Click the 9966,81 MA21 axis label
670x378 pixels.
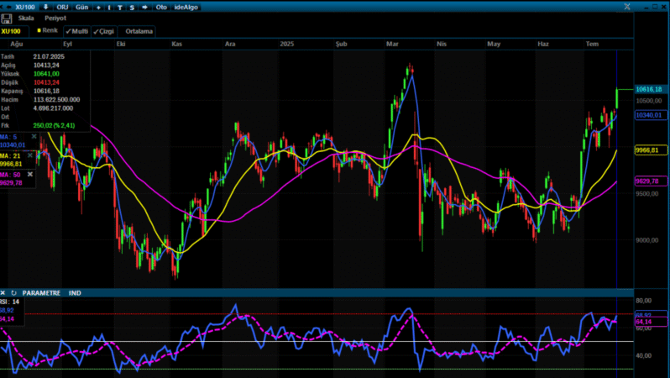coord(649,150)
